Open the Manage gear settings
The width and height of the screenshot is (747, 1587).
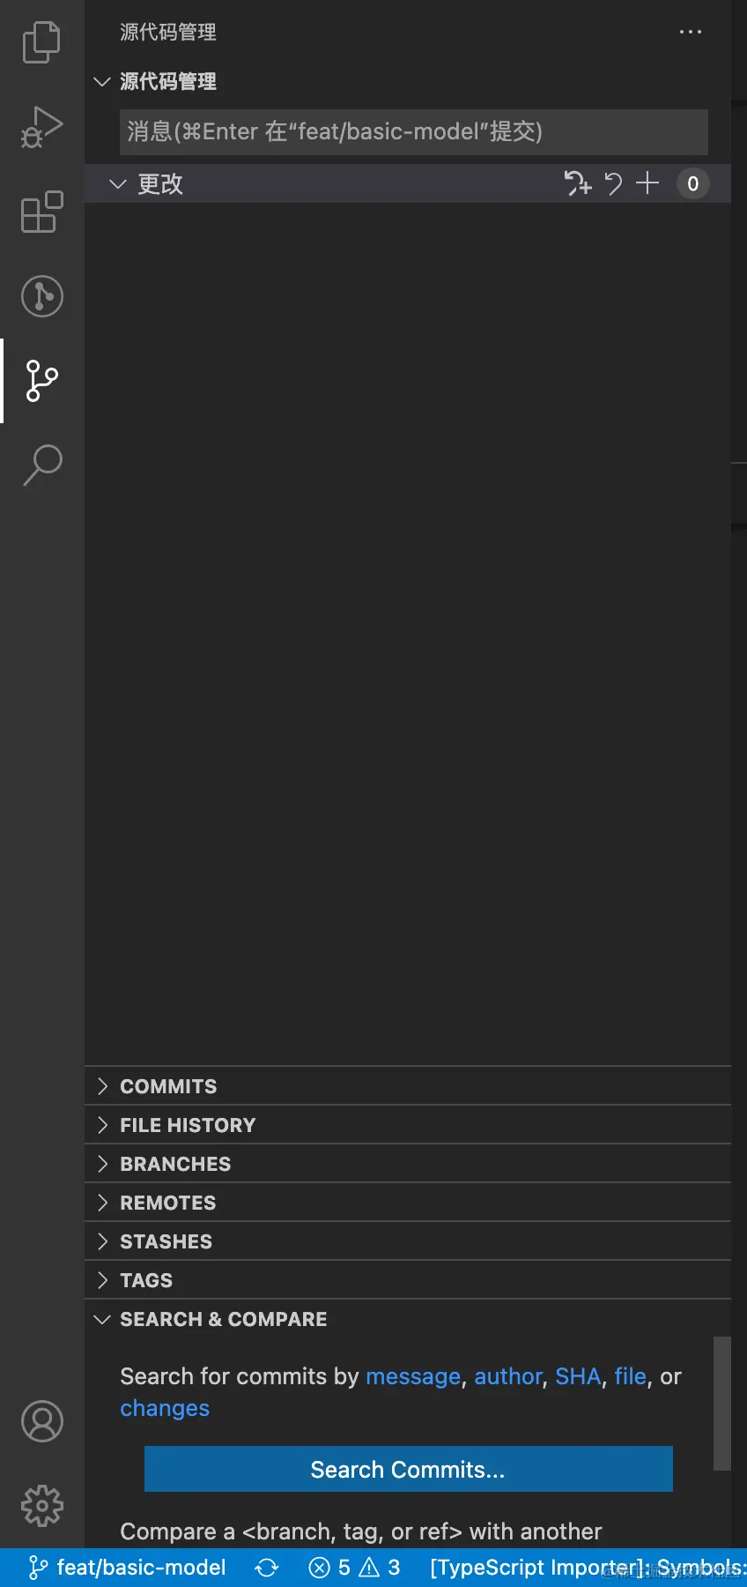pos(41,1506)
